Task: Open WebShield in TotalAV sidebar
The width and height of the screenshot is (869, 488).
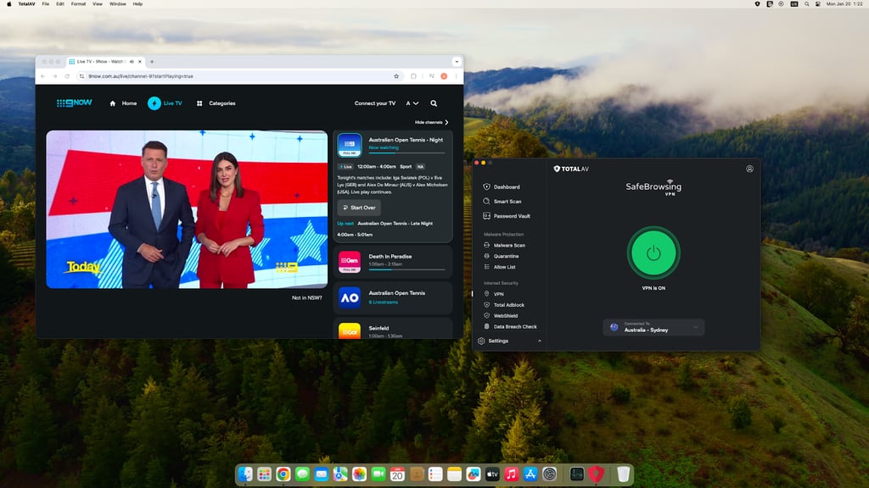Action: [501, 315]
